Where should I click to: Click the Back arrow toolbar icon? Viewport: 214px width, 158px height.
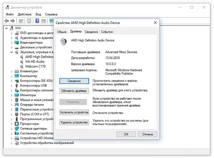6,21
